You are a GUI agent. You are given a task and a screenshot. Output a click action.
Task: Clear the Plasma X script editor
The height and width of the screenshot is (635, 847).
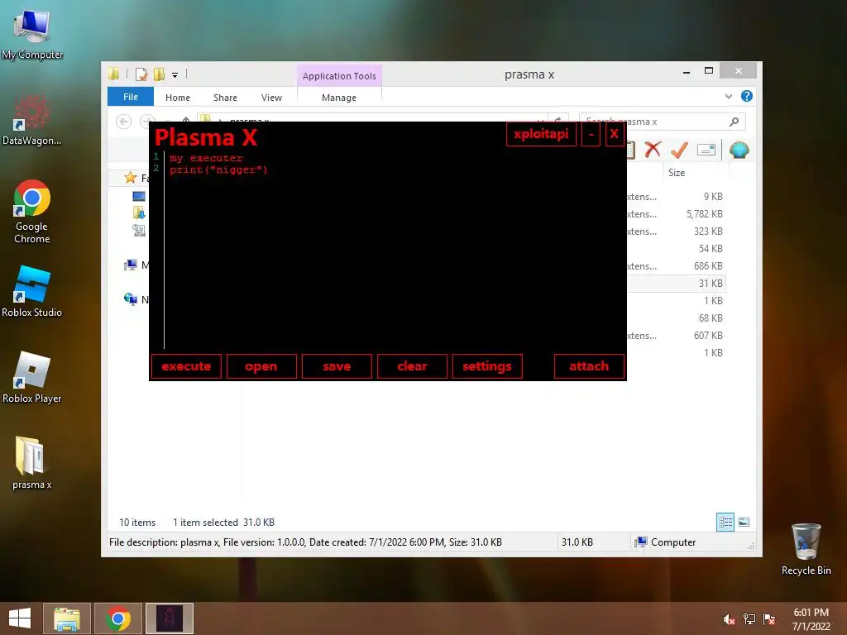pos(412,366)
